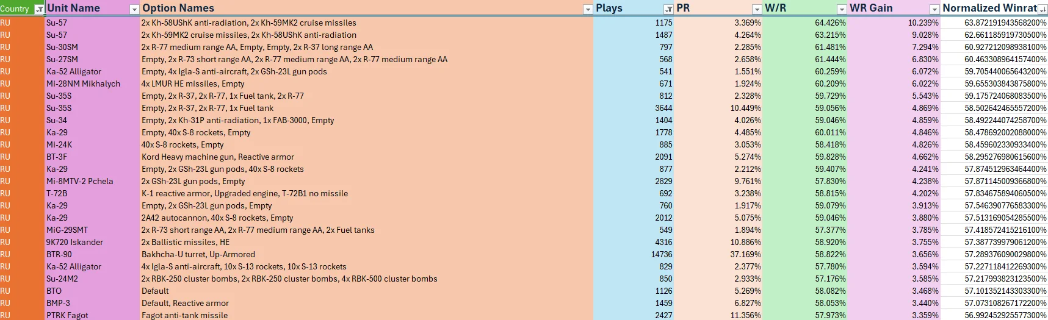Image resolution: width=1048 pixels, height=320 pixels.
Task: Click the '4x LMUR HE missiles, Empty' cell
Action: click(367, 84)
